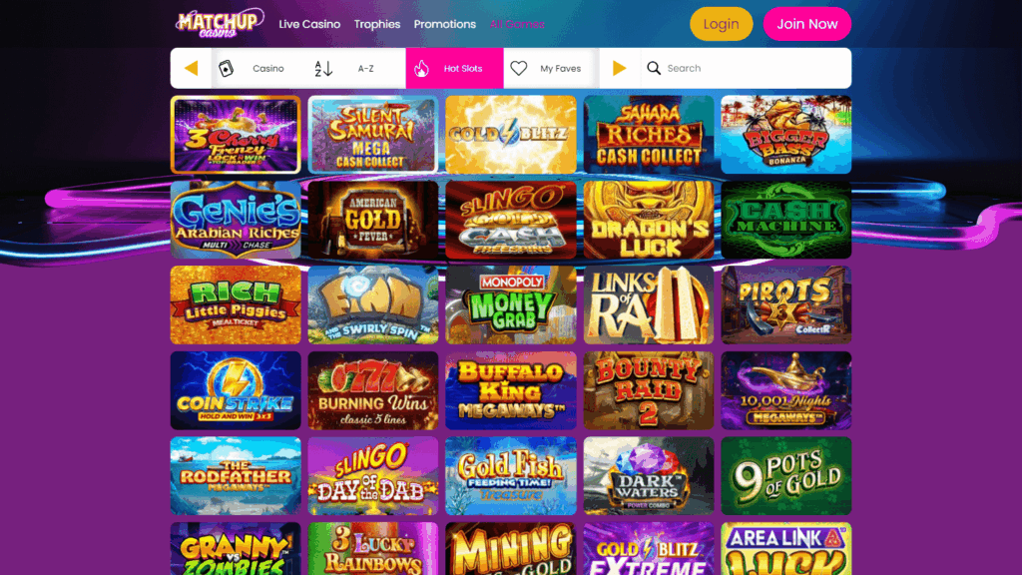Open the Live Casino menu item
This screenshot has height=575, width=1022.
click(x=309, y=24)
